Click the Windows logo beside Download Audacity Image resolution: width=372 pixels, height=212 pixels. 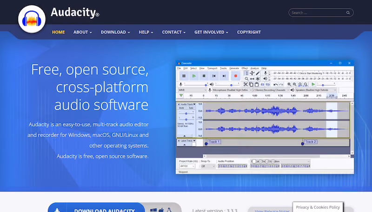coord(153,210)
